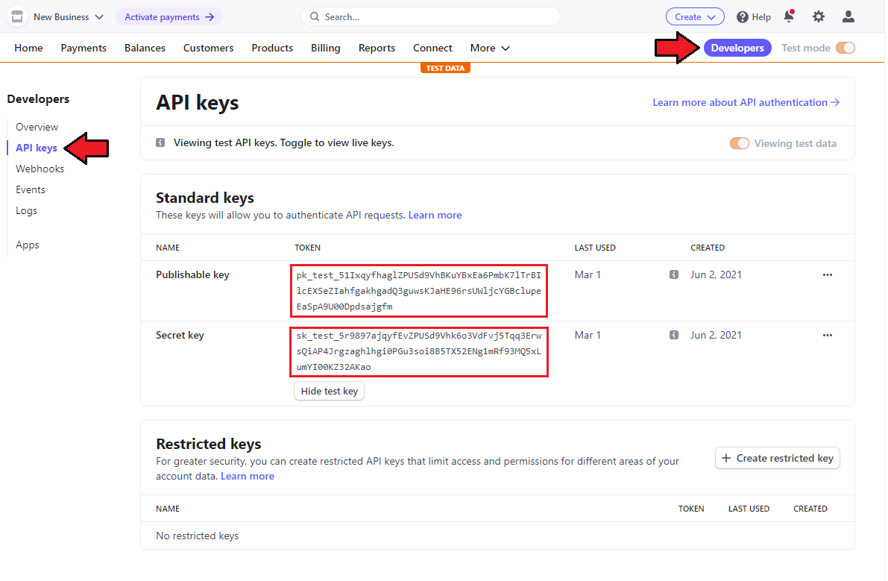
Task: Open the Balances tab
Action: (x=145, y=48)
